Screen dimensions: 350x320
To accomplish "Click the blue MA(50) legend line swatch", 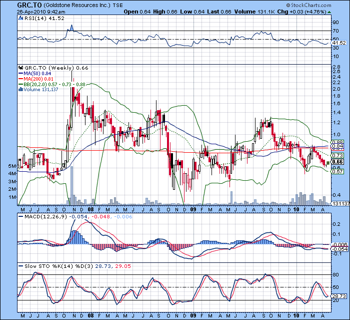I will [21, 74].
